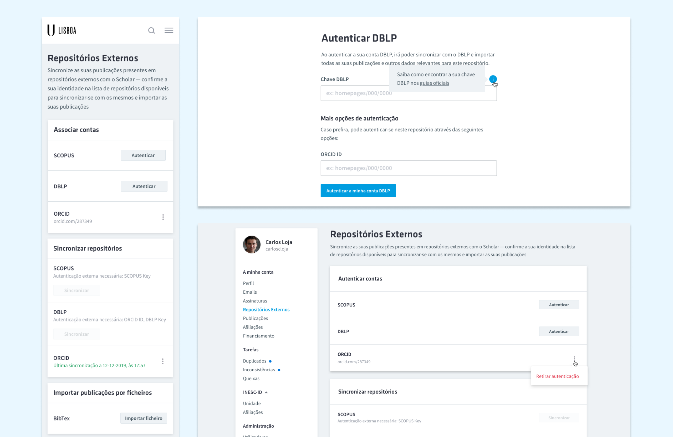Click the Carlos Loja name
673x437 pixels.
[278, 242]
